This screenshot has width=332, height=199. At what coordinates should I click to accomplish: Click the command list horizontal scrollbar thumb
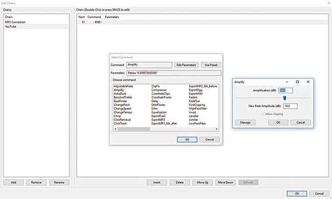tap(134, 129)
